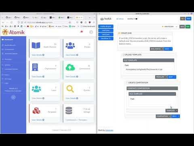The image size is (194, 146).
Task: Click the gray database Storage icon
Action: click(69, 111)
